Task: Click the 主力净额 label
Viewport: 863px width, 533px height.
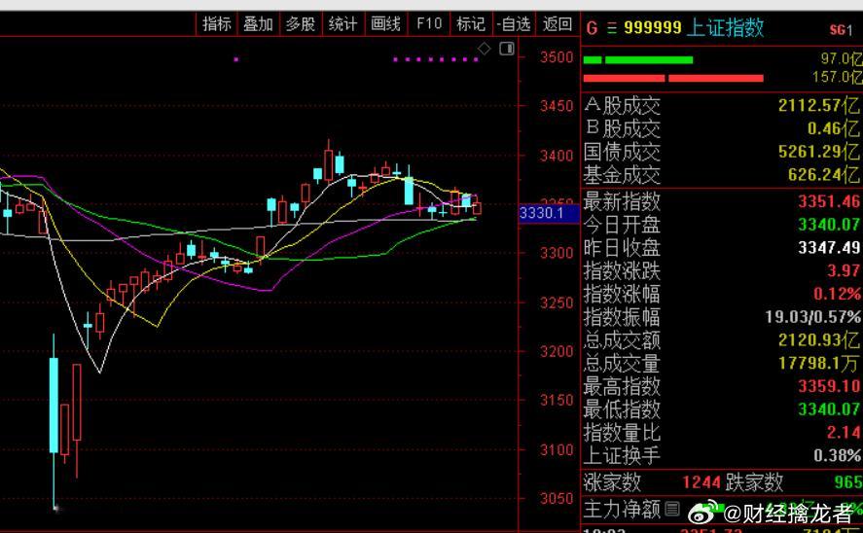Action: [x=622, y=510]
